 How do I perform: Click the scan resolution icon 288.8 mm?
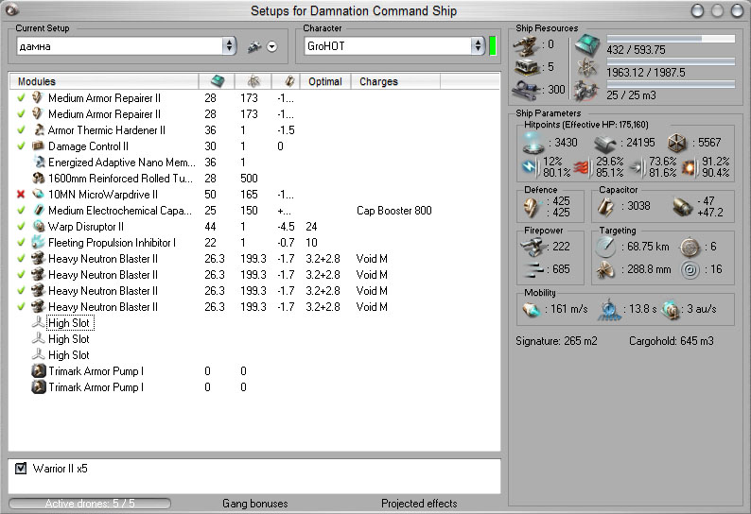coord(605,269)
